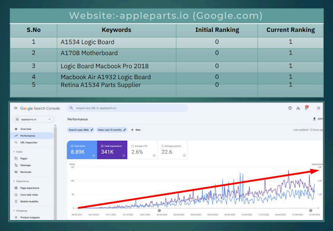Click the Pages document icon
The height and width of the screenshot is (231, 333).
pyautogui.click(x=16, y=158)
